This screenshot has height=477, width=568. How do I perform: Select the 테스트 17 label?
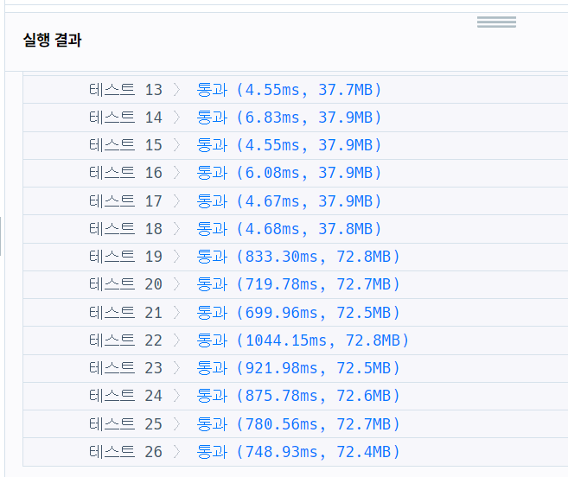point(125,201)
